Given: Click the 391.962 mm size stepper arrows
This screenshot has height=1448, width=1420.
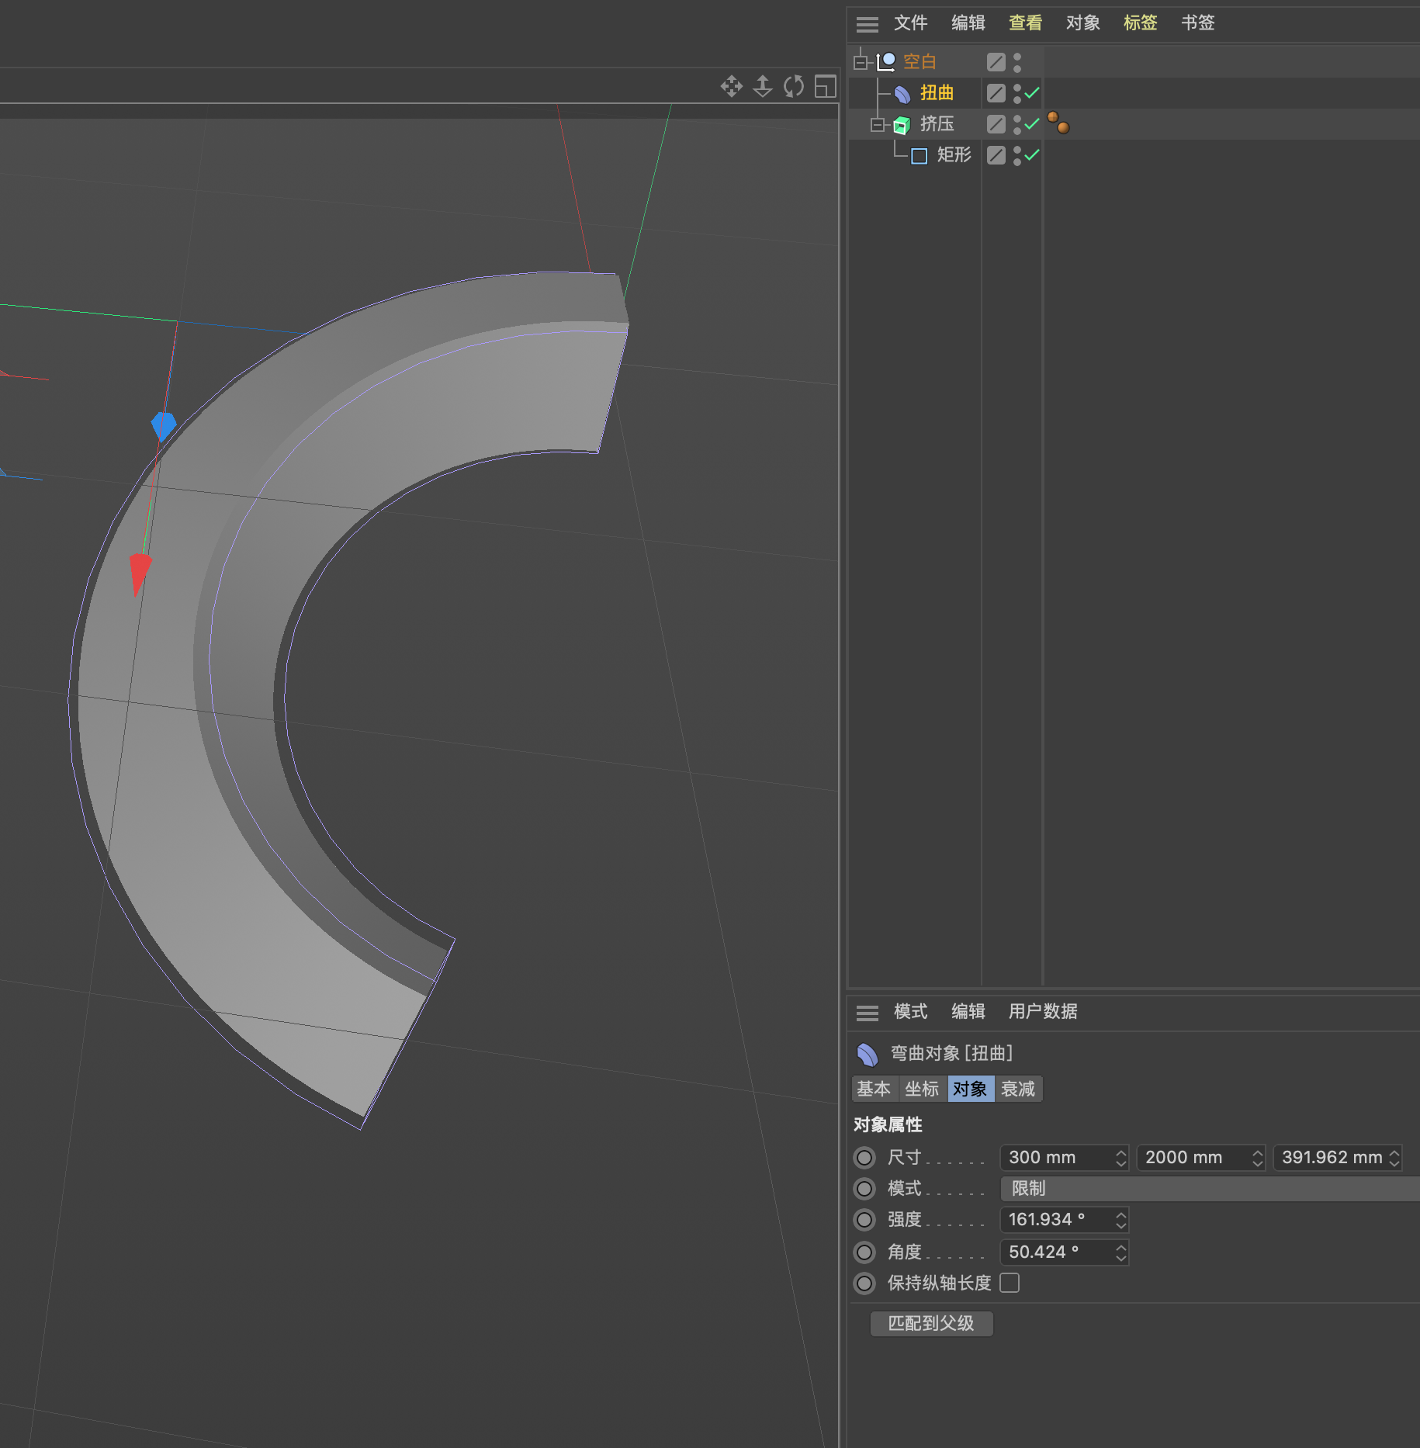Looking at the screenshot, I should [x=1394, y=1158].
